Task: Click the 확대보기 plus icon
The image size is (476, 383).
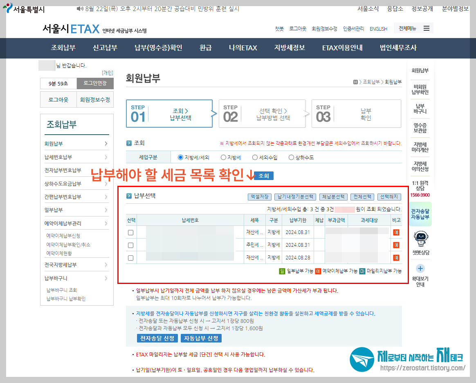Action: click(420, 268)
